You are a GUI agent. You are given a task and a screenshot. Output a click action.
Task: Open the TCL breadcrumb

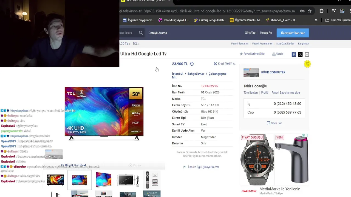tap(135, 44)
